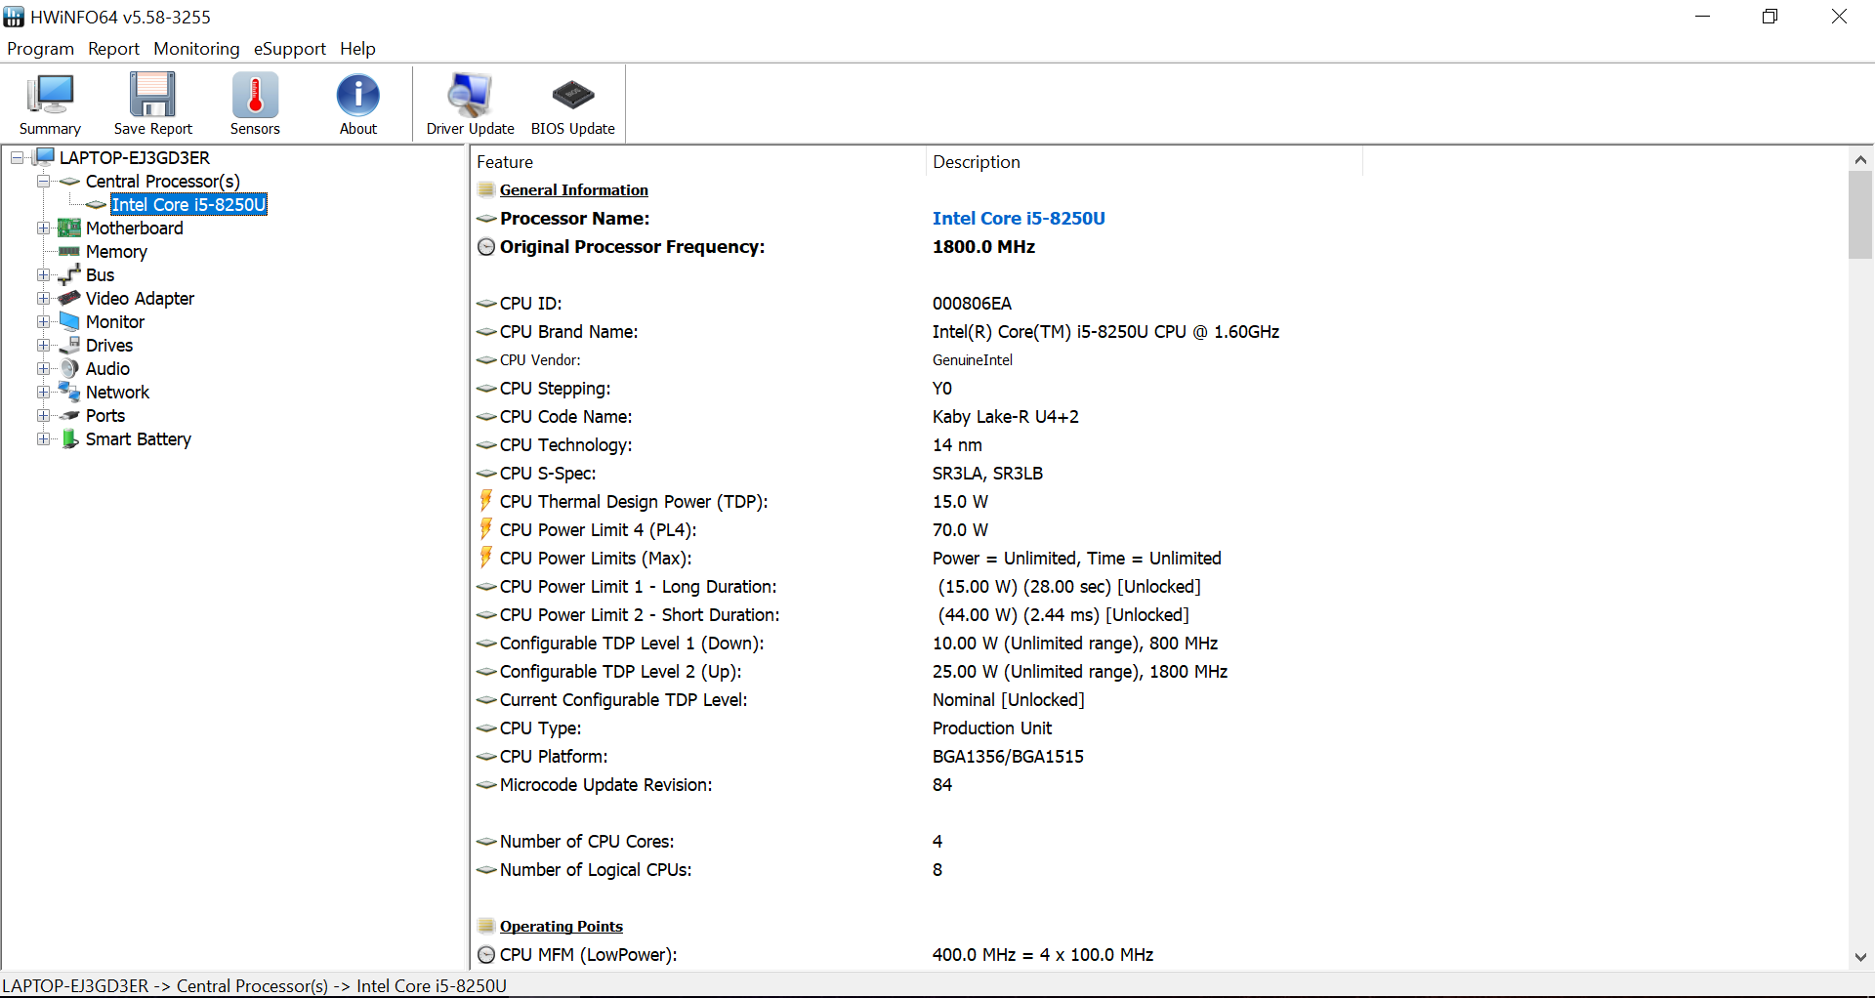Screen dimensions: 1875x998
Task: Select the 'SR3LA, SR3LB' S-Spec value
Action: [x=987, y=474]
